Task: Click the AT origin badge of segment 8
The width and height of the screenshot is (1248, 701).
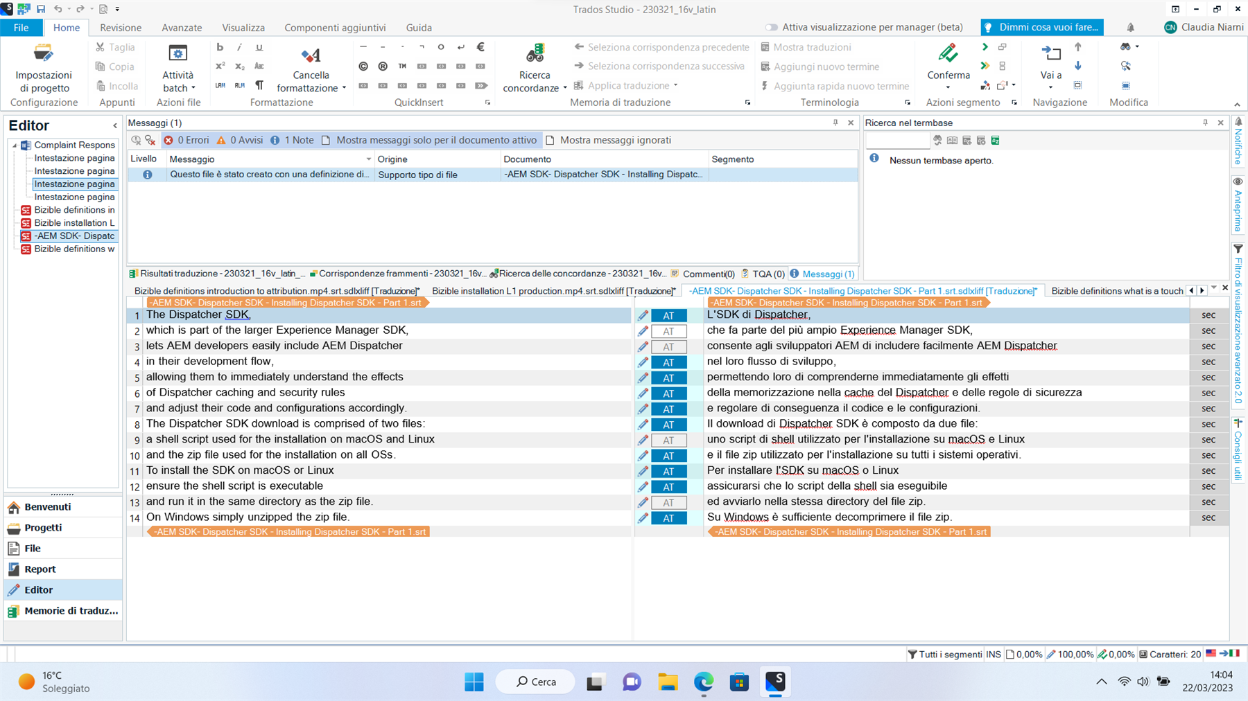Action: 668,425
